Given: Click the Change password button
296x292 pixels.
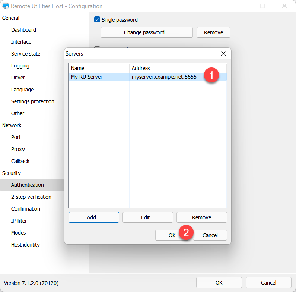Looking at the screenshot, I should pos(146,32).
